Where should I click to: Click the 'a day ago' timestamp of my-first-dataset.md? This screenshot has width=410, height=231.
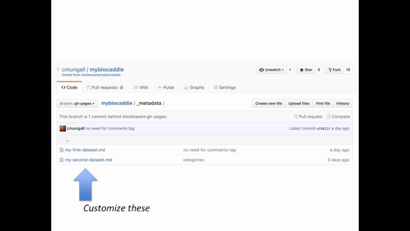(340, 150)
